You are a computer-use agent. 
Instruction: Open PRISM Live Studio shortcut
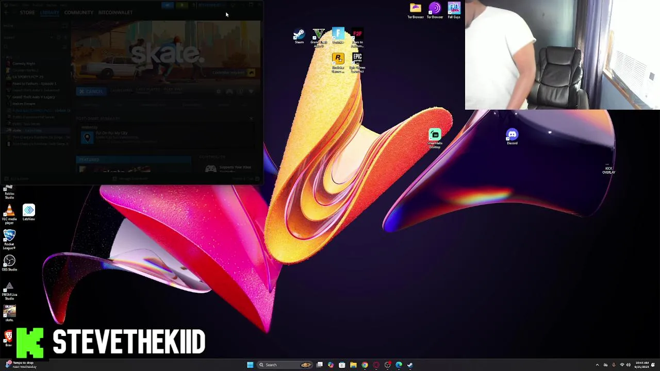(9, 291)
